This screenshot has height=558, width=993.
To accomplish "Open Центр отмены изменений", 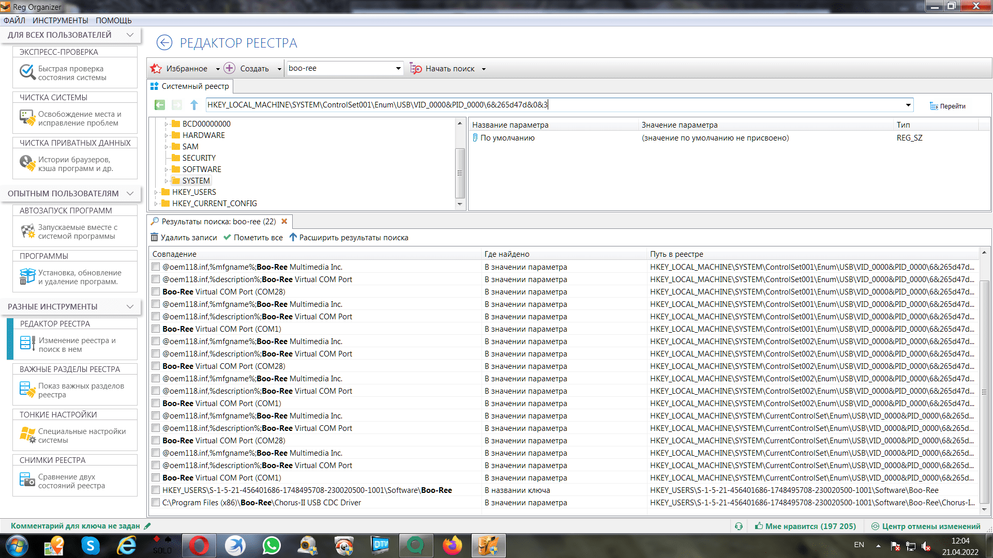I will pyautogui.click(x=926, y=526).
